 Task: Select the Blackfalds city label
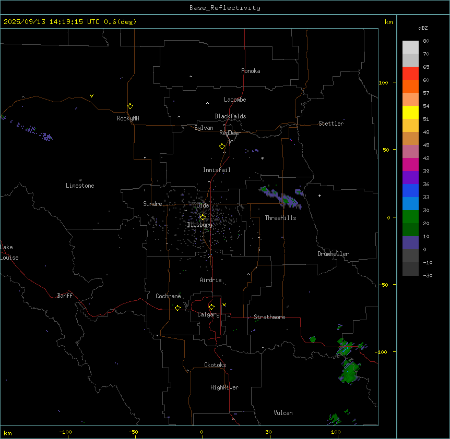[x=230, y=116]
